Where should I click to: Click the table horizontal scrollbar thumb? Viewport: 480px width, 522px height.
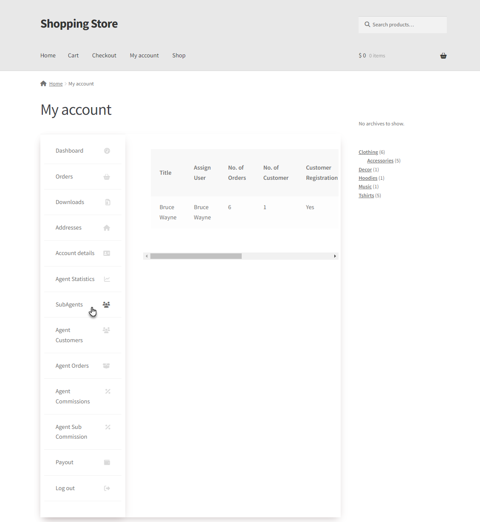pos(196,256)
